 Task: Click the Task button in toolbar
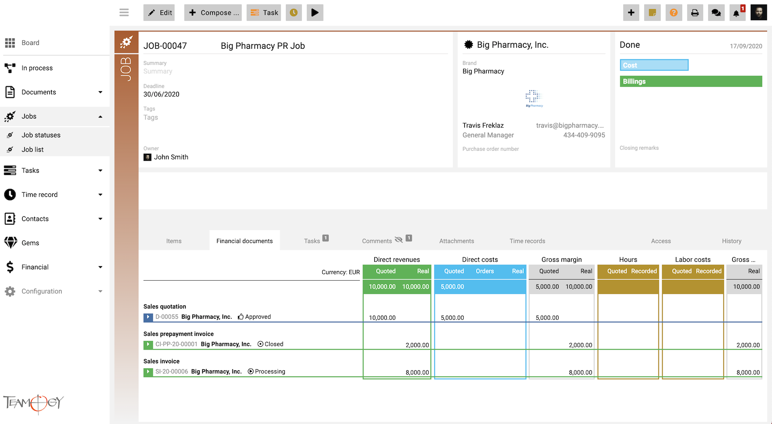point(264,12)
